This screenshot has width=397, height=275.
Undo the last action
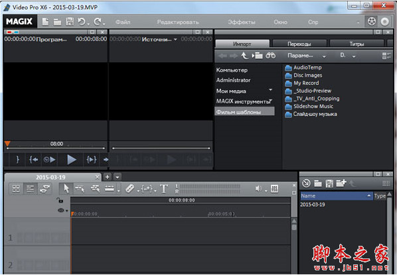[82, 22]
